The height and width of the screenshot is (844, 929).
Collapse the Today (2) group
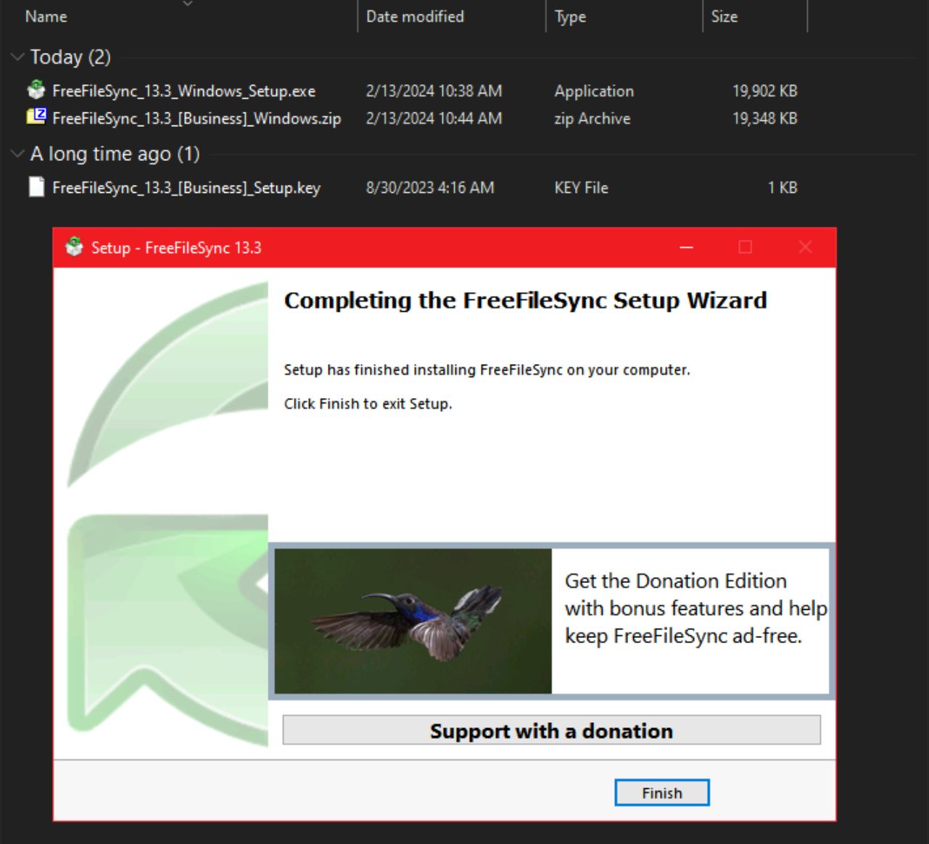(17, 57)
